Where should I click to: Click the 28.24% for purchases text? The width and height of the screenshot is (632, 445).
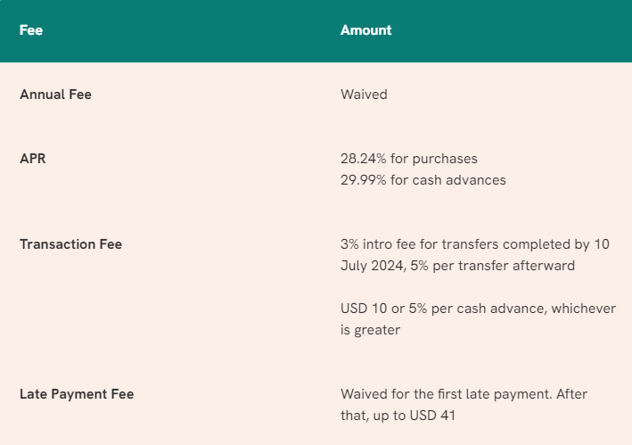(408, 159)
